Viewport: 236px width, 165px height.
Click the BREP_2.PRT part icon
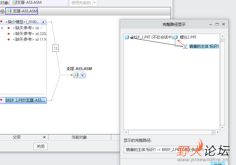127,37
